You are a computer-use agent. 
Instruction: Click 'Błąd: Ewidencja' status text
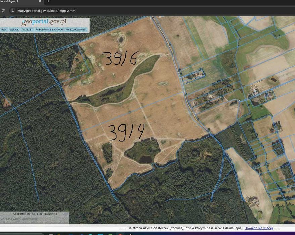click(x=47, y=214)
